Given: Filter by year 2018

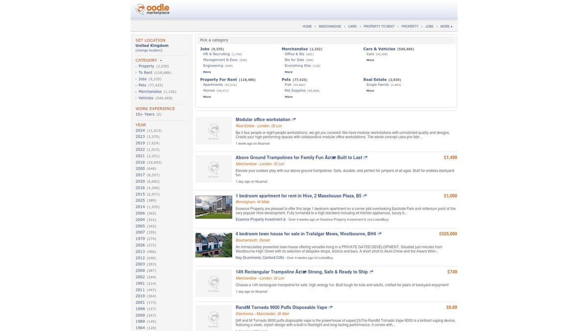Looking at the screenshot, I should (140, 162).
